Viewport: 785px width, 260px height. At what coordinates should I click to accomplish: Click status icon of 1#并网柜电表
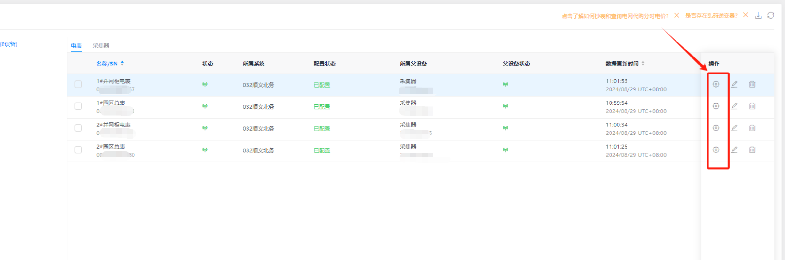pos(205,84)
